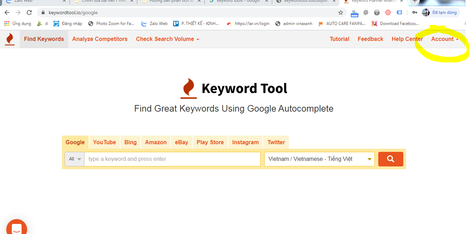Open the Tutorial link

[x=339, y=39]
